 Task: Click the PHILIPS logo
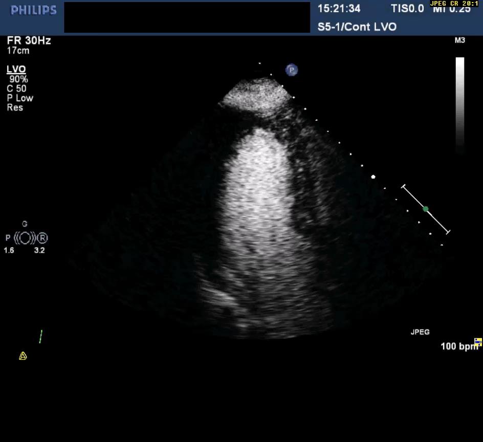click(34, 10)
